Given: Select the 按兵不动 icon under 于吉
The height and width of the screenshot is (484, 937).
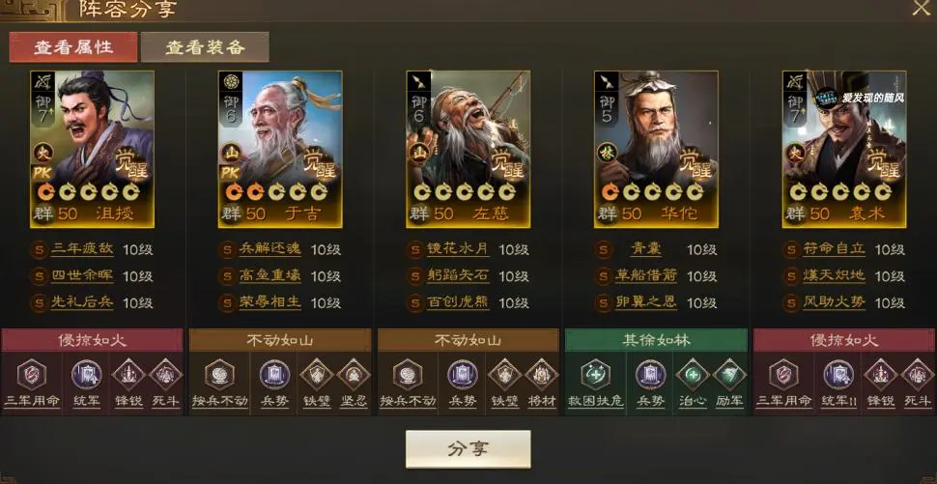Looking at the screenshot, I should pyautogui.click(x=219, y=375).
